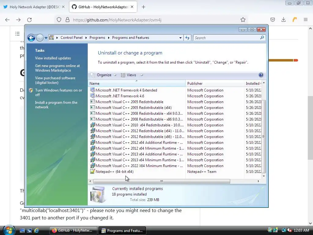The width and height of the screenshot is (313, 235).
Task: Click Show Desktop quick launch icon
Action: tap(22, 230)
